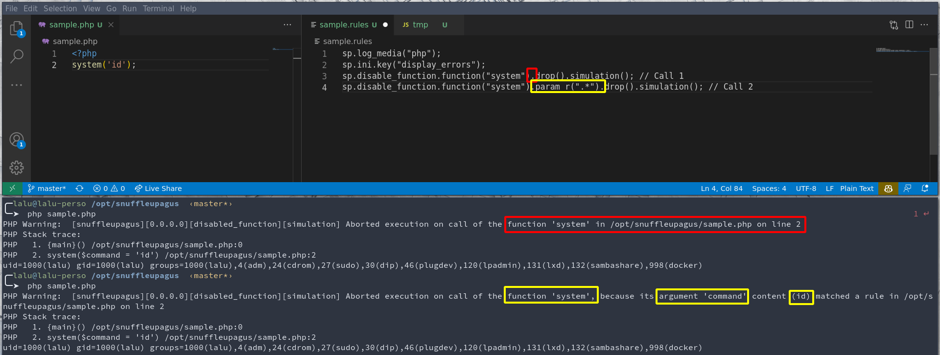Open More Actions menu of right editor group
This screenshot has width=940, height=355.
[x=924, y=24]
